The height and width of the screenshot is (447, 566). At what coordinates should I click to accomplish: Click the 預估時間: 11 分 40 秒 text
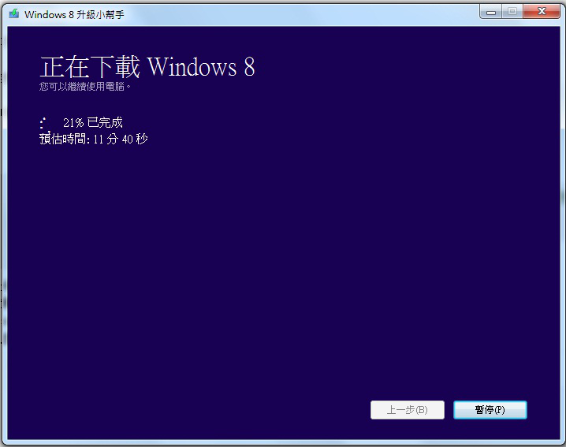click(94, 139)
